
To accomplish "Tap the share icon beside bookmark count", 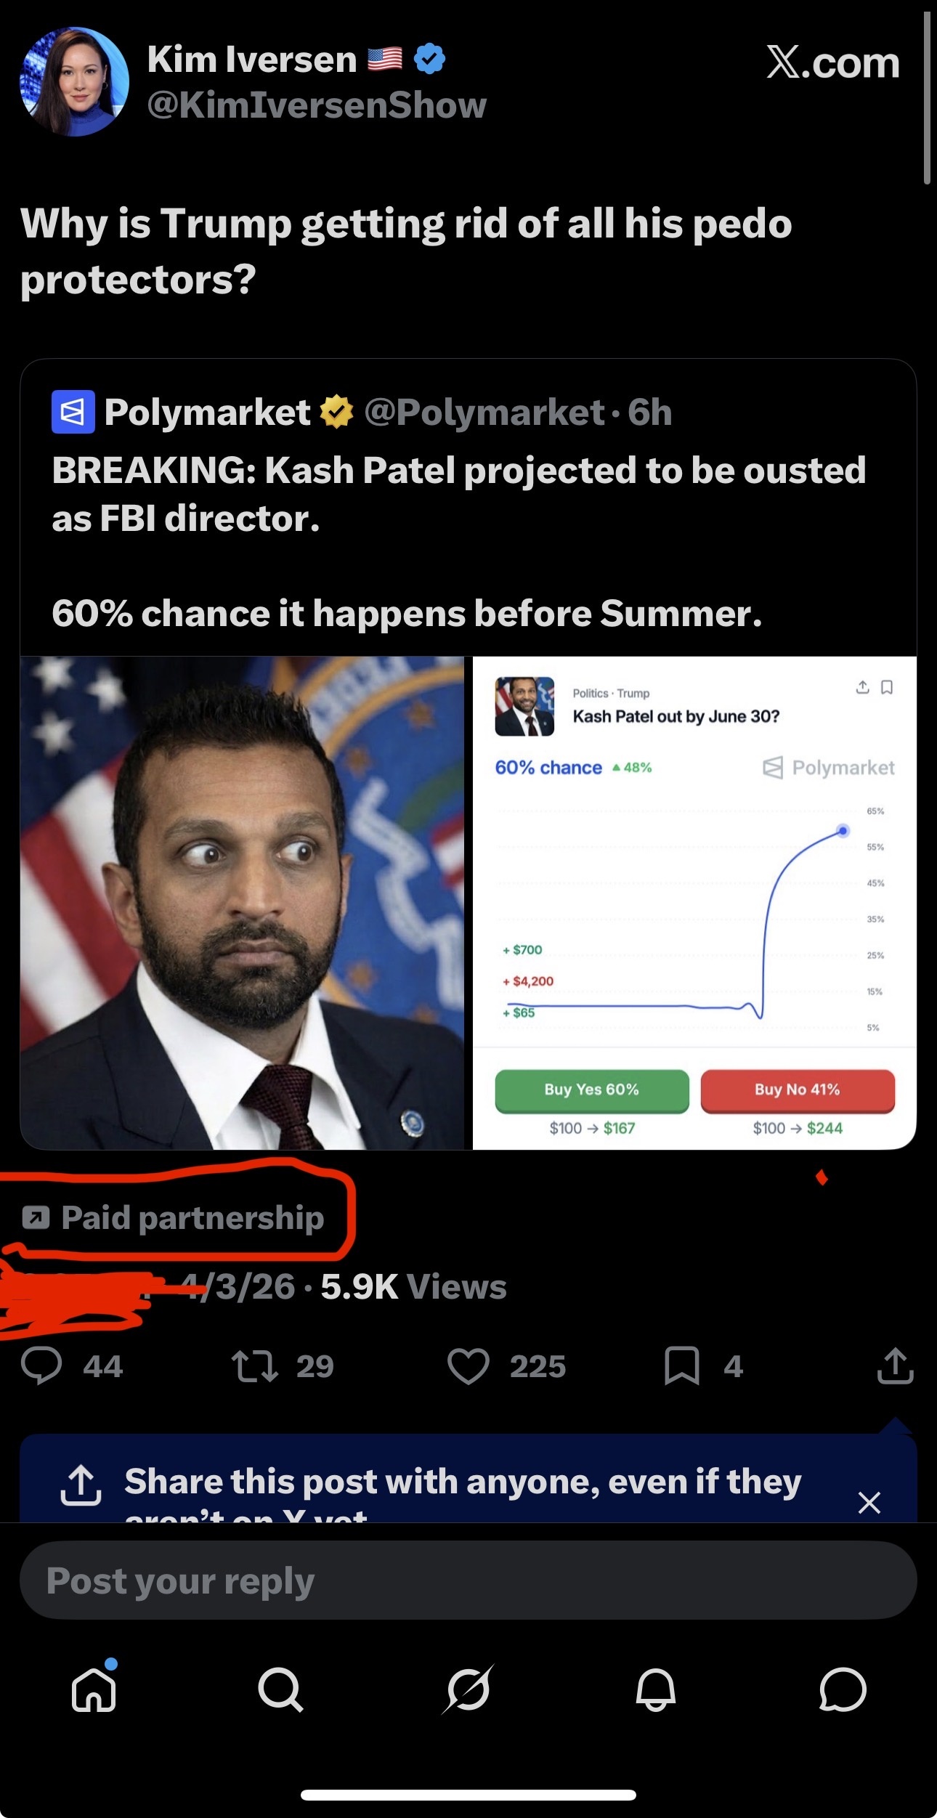I will click(x=895, y=1366).
